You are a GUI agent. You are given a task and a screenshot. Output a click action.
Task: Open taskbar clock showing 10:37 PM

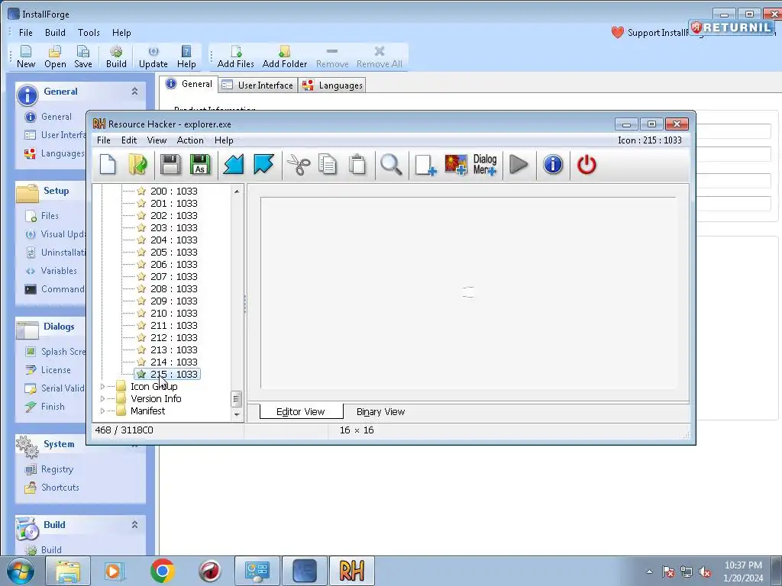click(x=743, y=572)
